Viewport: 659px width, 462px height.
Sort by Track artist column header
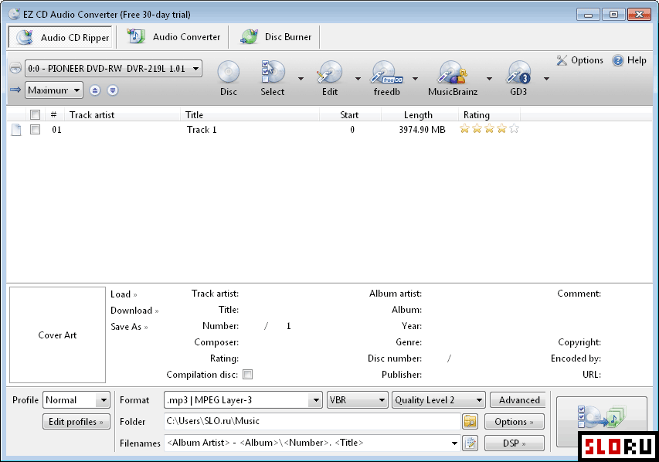coord(122,115)
